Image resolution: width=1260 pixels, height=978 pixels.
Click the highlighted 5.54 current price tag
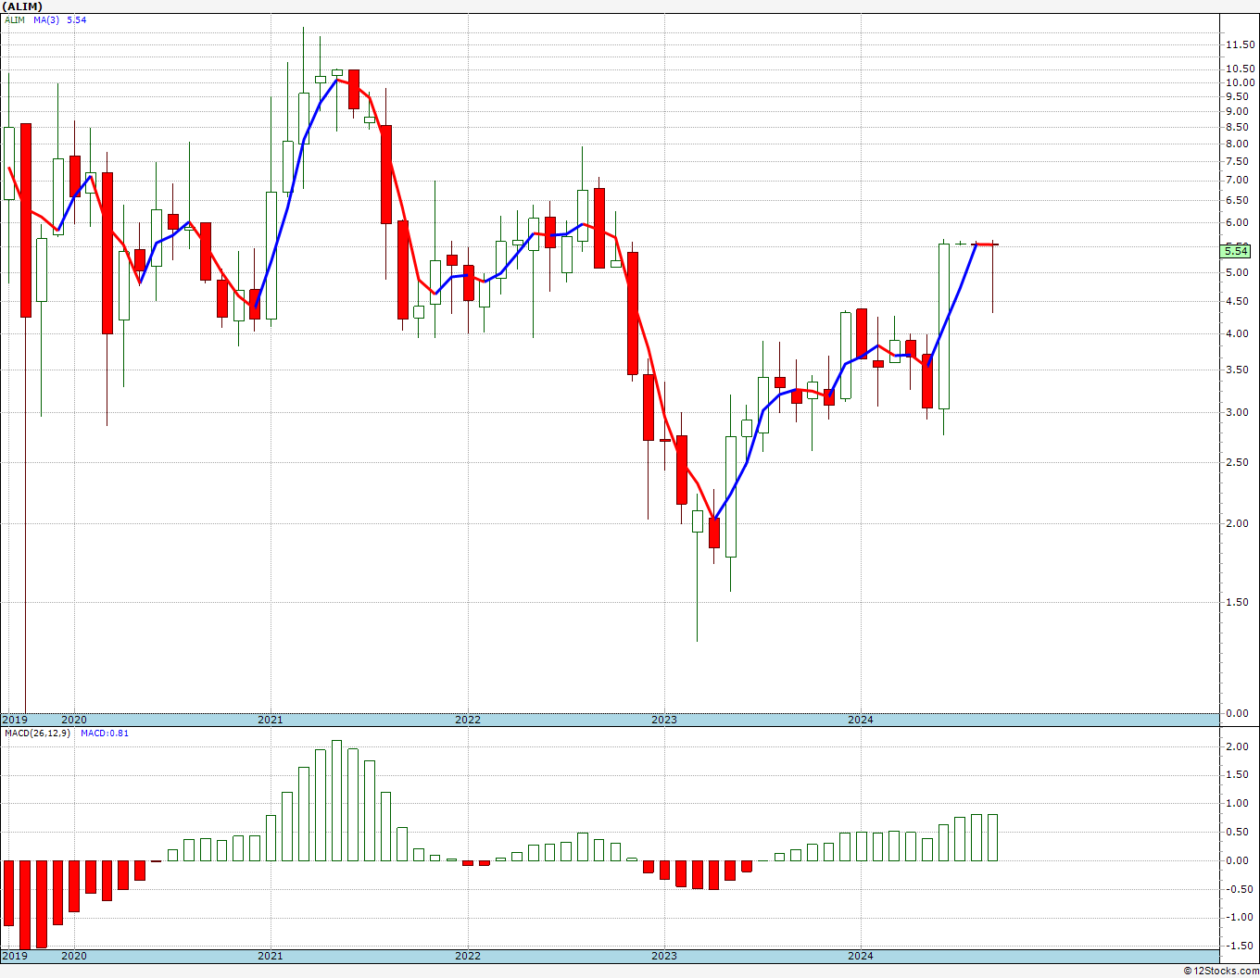pyautogui.click(x=1236, y=251)
